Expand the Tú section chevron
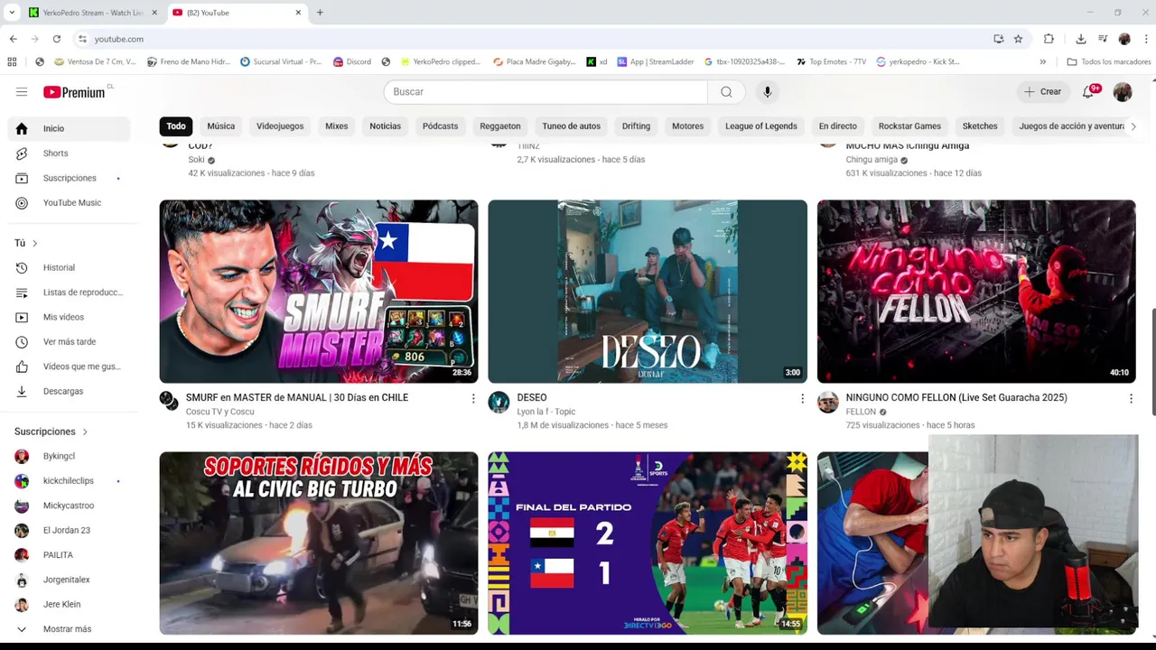1156x650 pixels. tap(35, 244)
